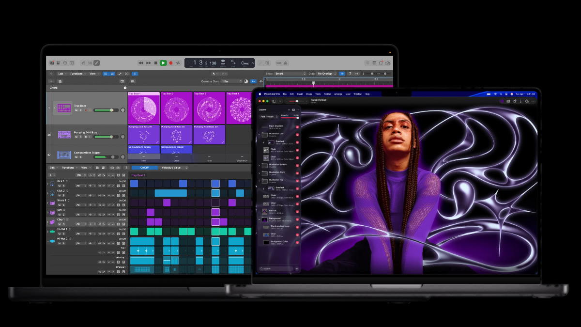Open the Pass Through blend mode dropdown
Viewport: 581px width, 327px height.
pyautogui.click(x=268, y=117)
